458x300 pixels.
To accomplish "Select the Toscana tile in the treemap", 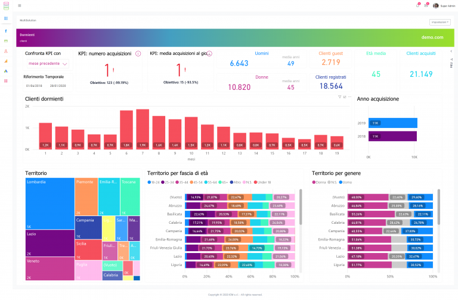I will [x=130, y=197].
